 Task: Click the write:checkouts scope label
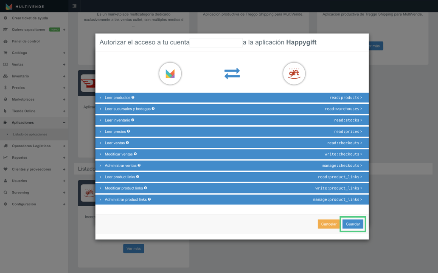point(342,154)
